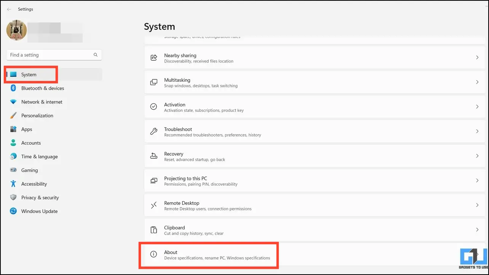489x275 pixels.
Task: Expand Activation with its chevron
Action: pos(477,107)
